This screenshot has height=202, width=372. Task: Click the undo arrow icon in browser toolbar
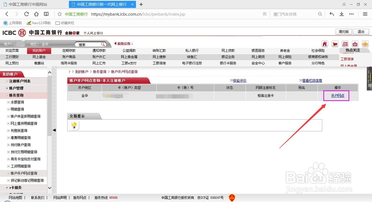(332, 14)
